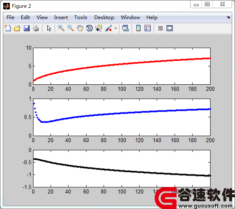
Task: Click the Show Plot Tools icon
Action: (x=170, y=28)
